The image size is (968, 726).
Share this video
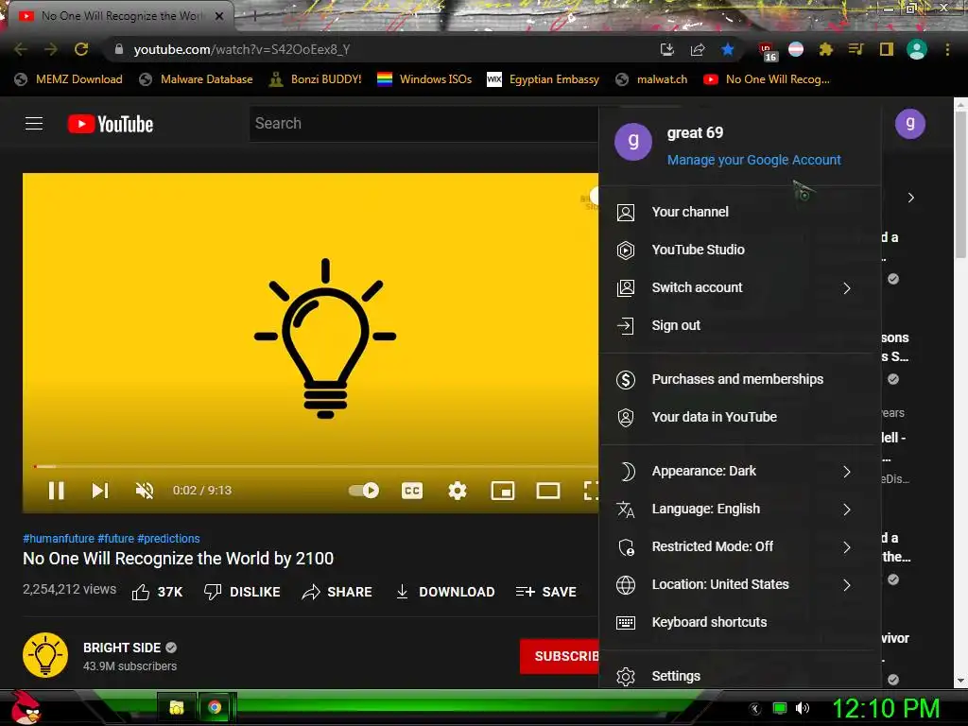[x=337, y=592]
